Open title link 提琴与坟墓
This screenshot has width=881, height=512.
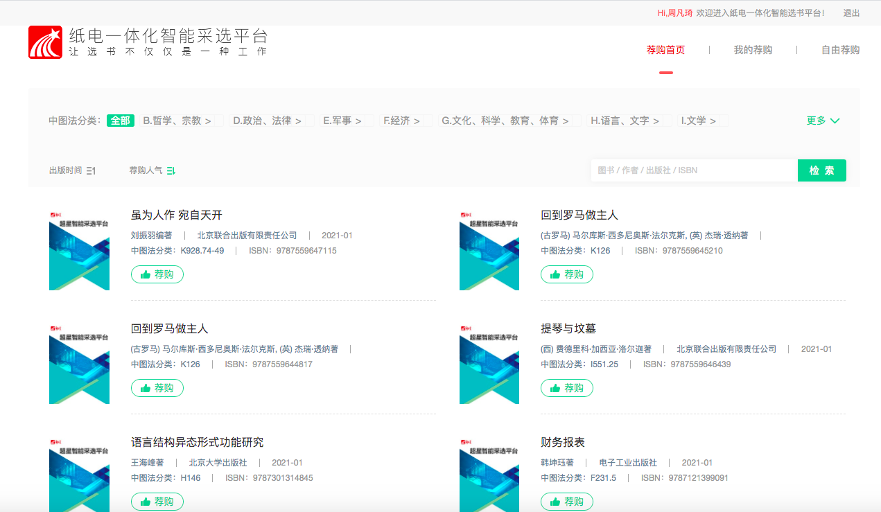coord(568,328)
